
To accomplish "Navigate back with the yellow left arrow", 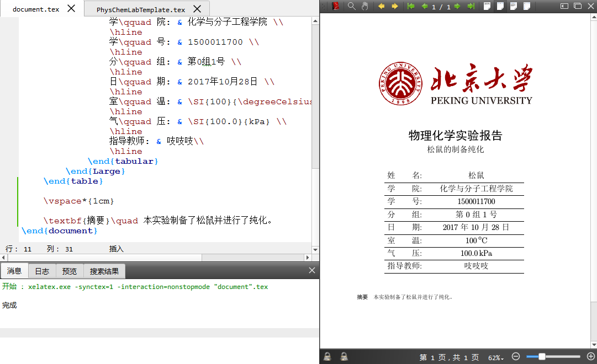I will click(x=383, y=6).
